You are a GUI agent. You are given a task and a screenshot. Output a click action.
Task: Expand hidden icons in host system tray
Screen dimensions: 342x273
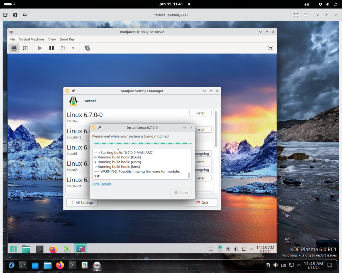(x=299, y=265)
